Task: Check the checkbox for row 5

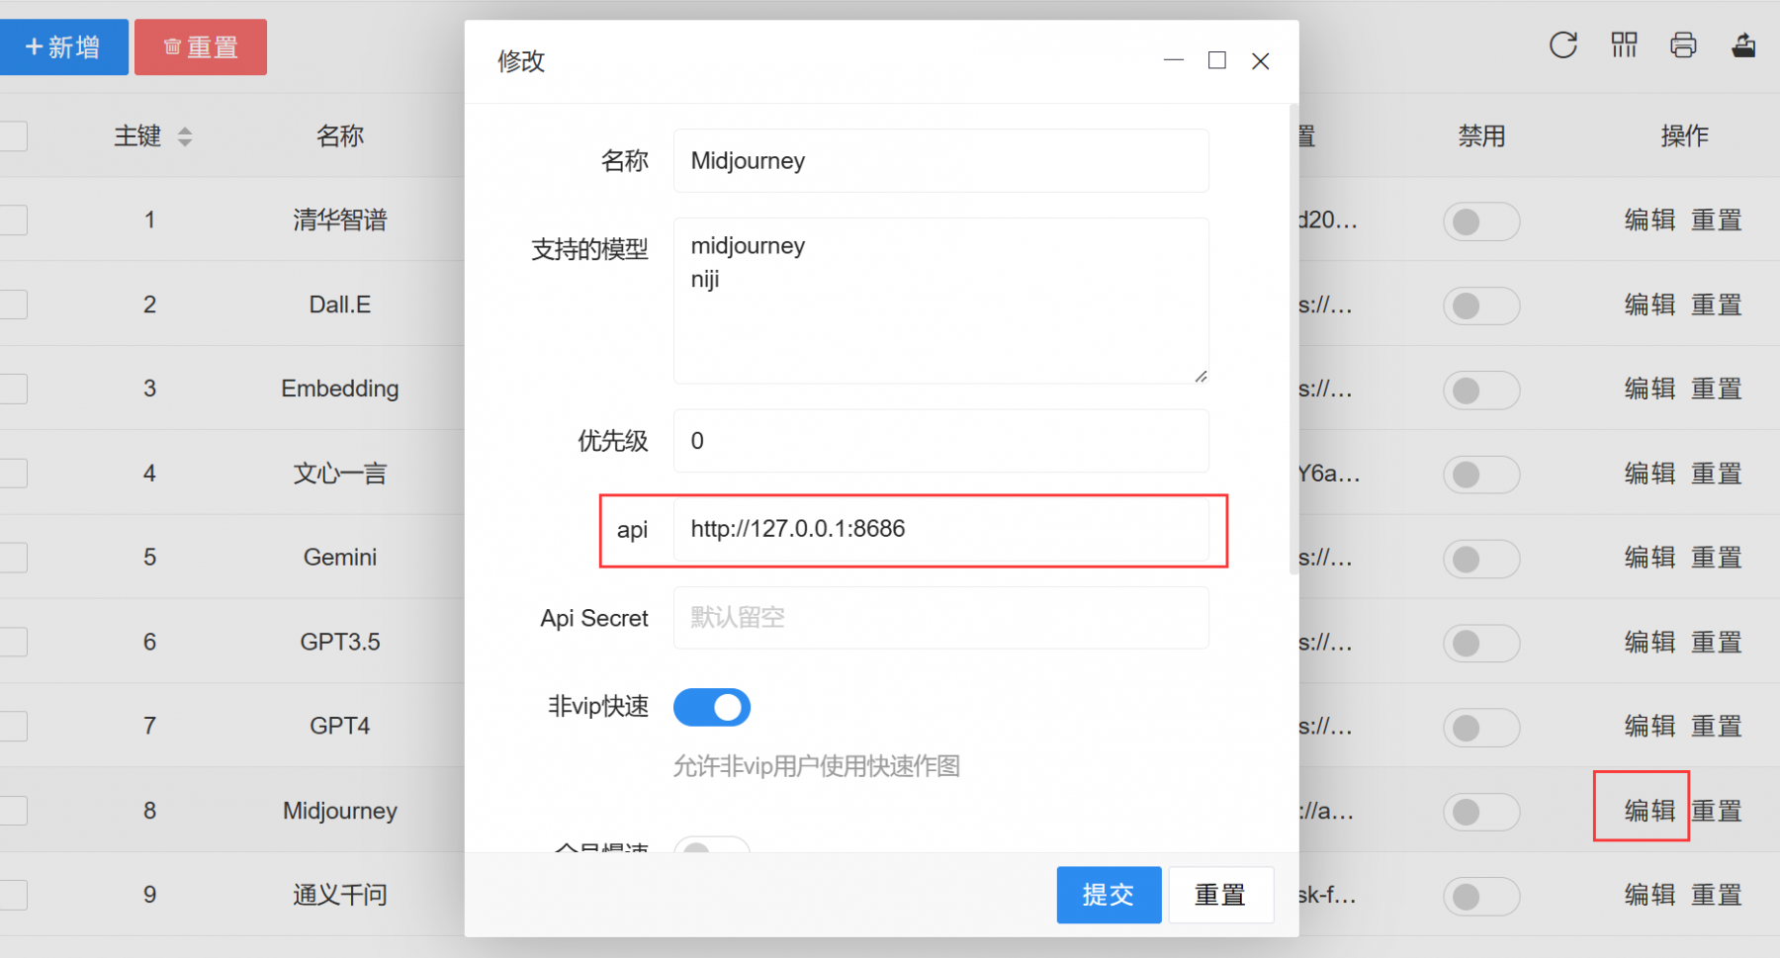Action: (13, 558)
